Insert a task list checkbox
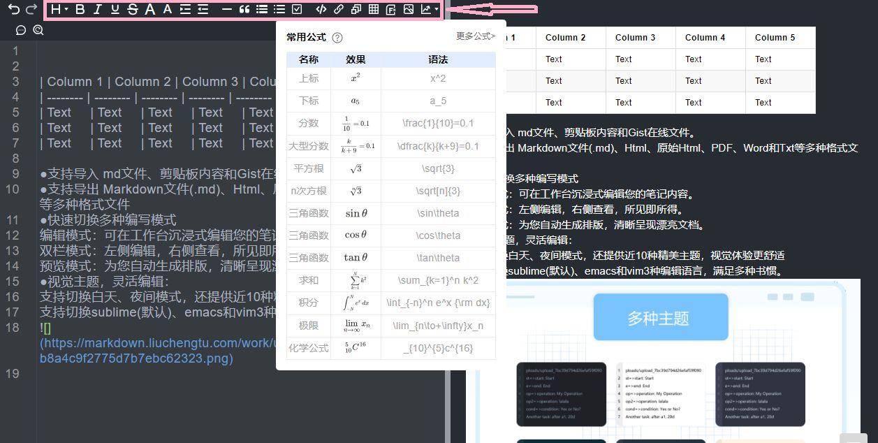Screen dimensions: 878x443 pos(295,9)
